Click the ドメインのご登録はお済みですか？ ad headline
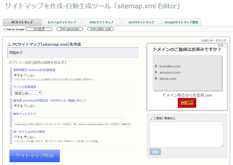The width and height of the screenshot is (233, 165). [x=187, y=50]
